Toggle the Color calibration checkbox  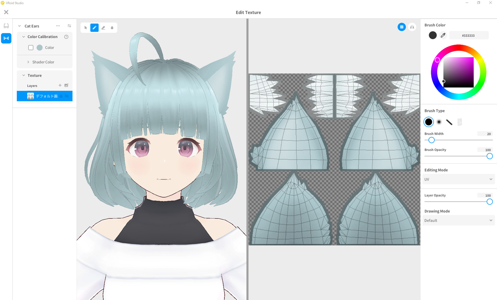(31, 47)
